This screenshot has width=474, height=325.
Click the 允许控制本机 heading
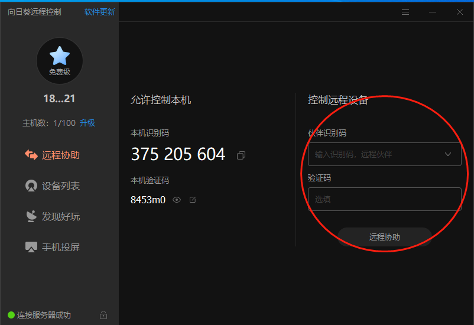point(161,100)
